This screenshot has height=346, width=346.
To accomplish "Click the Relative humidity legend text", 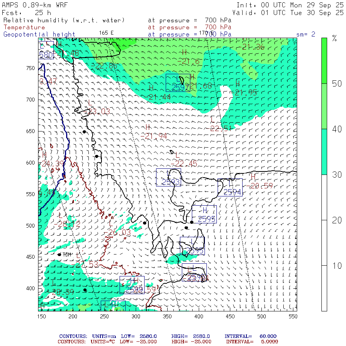I will pyautogui.click(x=64, y=20).
